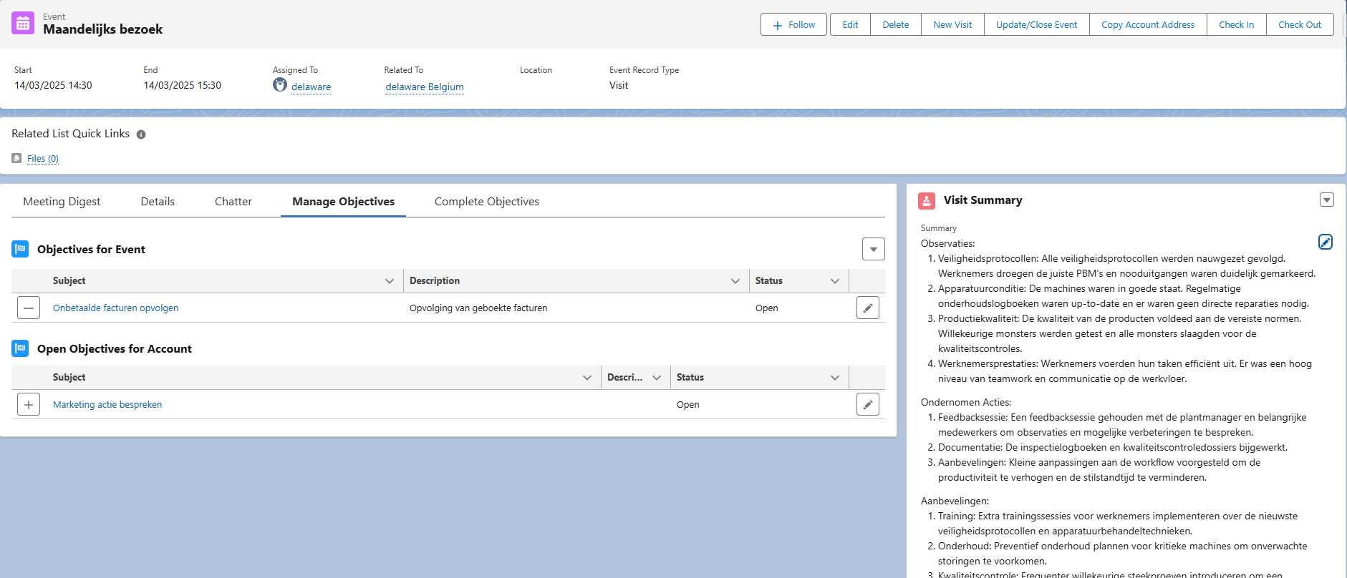Add Marketing actie bespreken with plus button
Viewport: 1347px width, 578px height.
(29, 405)
